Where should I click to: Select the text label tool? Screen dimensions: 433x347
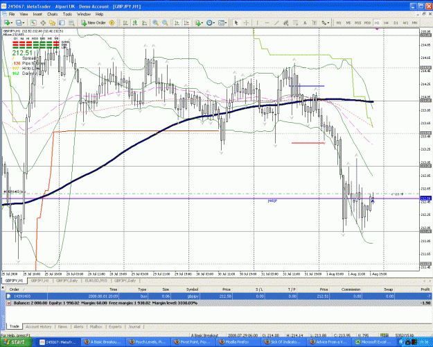pos(315,23)
